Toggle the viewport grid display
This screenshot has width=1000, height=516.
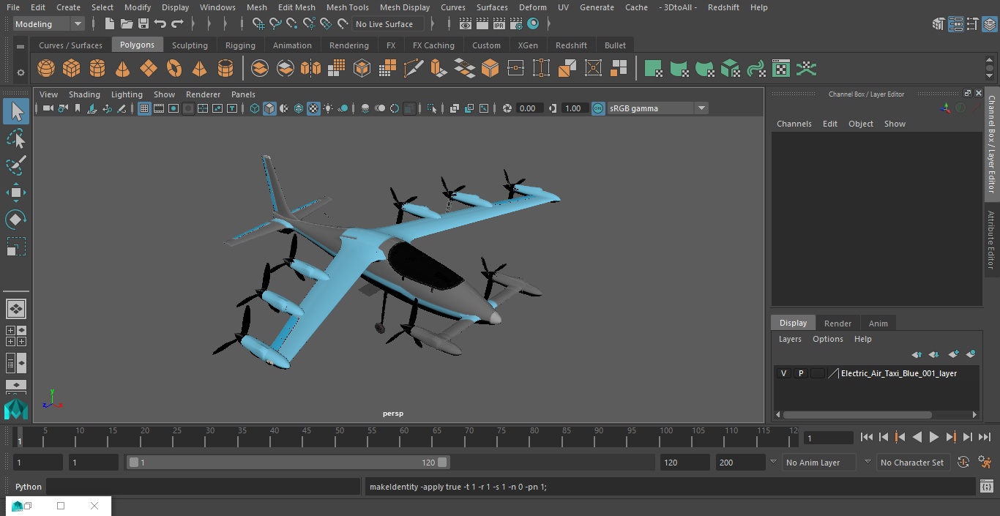(x=144, y=108)
